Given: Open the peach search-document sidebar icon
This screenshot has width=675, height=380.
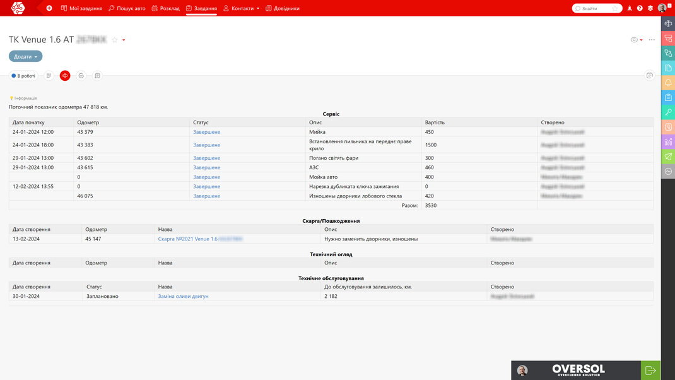Looking at the screenshot, I should point(668,127).
